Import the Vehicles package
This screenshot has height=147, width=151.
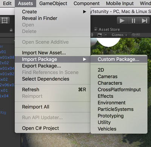[119, 129]
